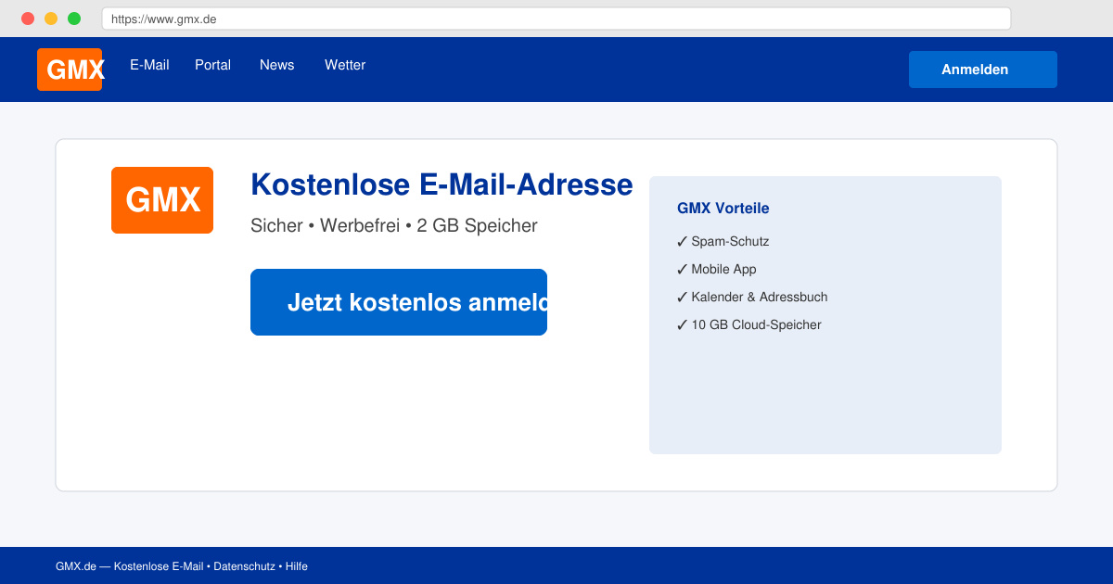
Task: Open the Portal navigation item
Action: [212, 65]
